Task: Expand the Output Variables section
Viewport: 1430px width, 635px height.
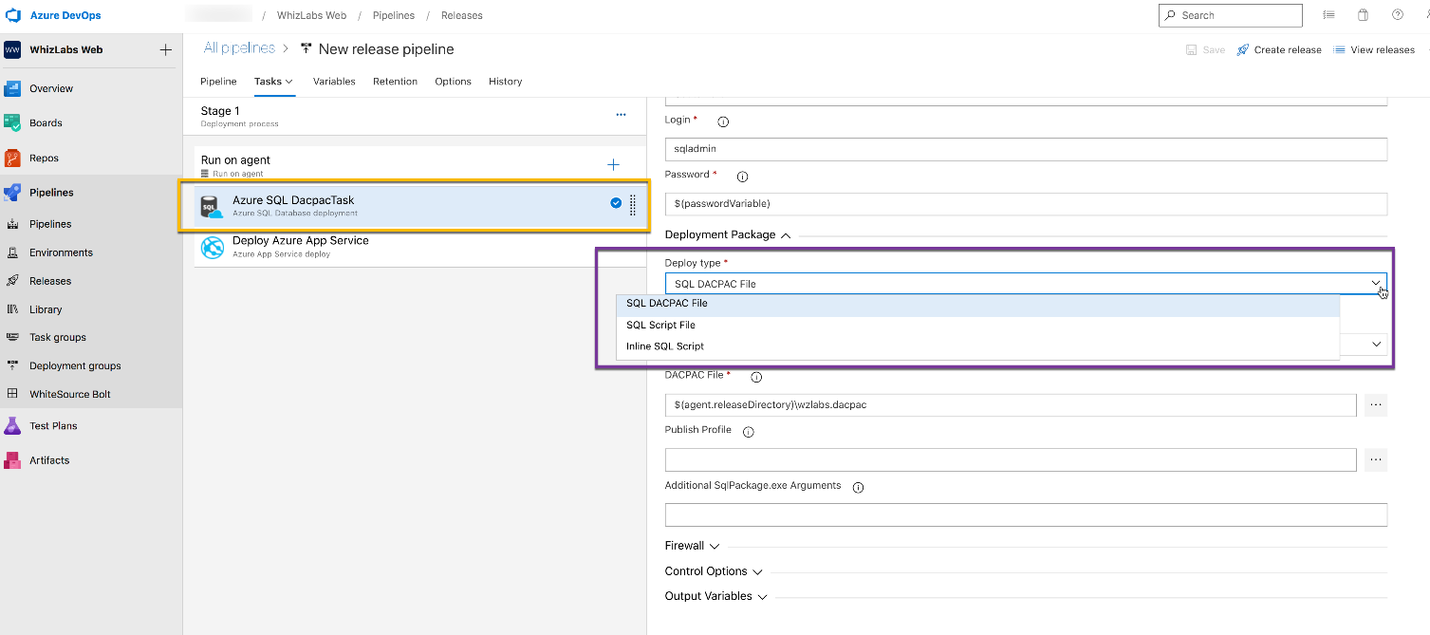Action: pos(716,596)
